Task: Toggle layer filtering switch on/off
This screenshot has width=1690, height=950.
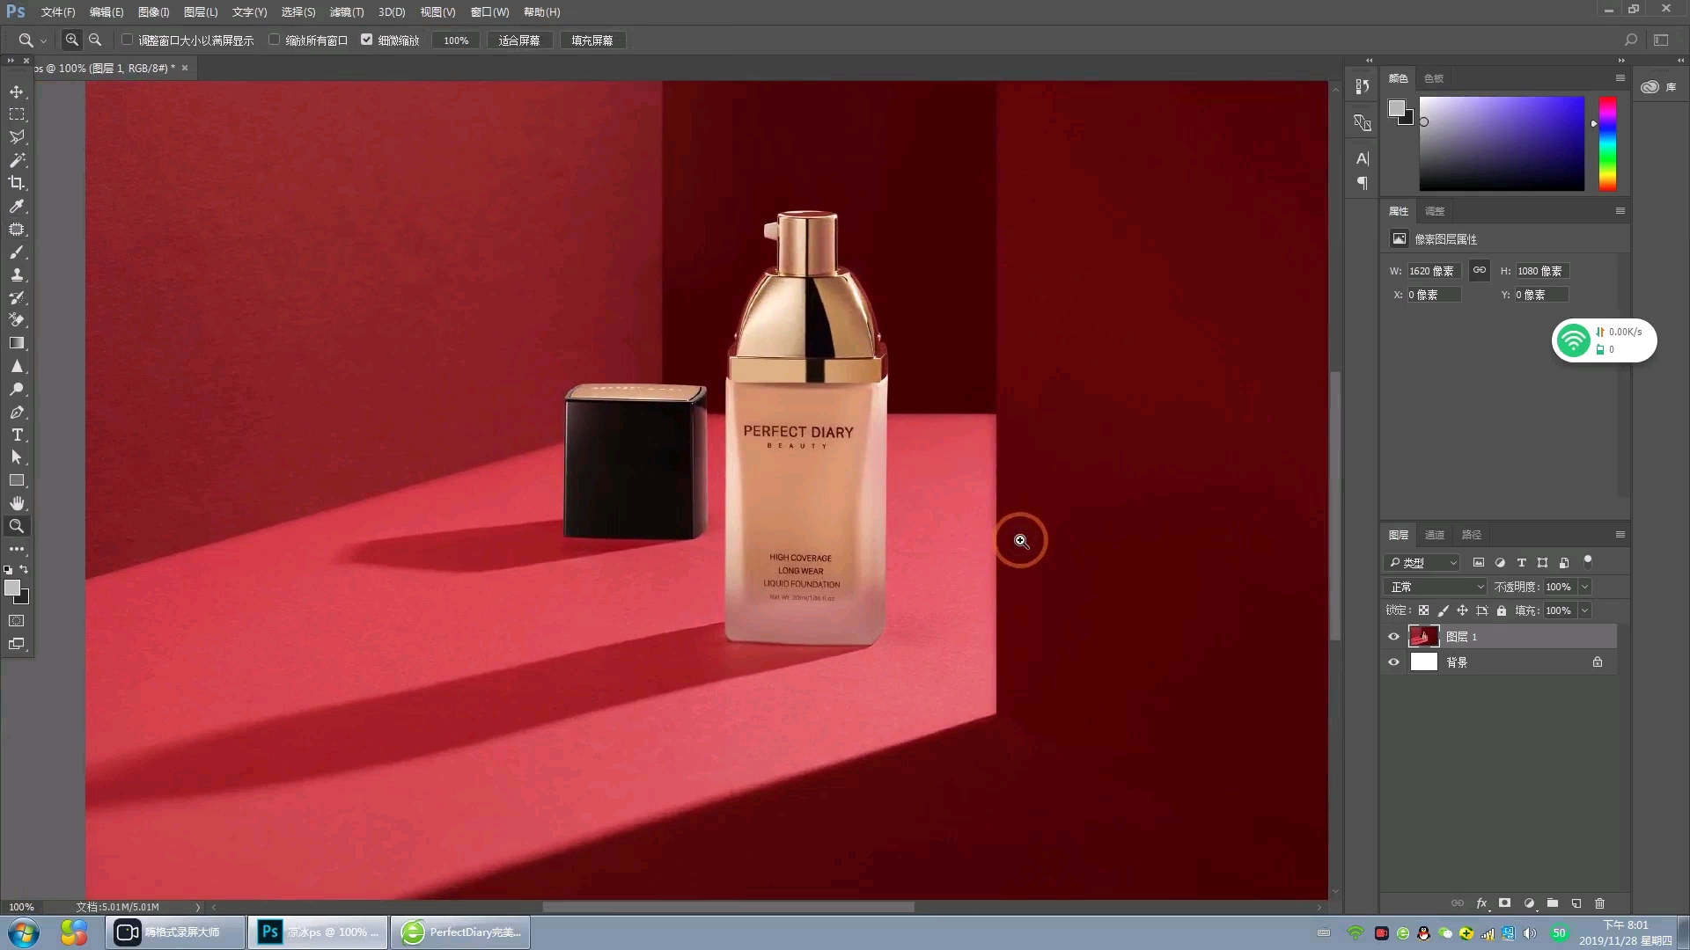Action: tap(1588, 561)
